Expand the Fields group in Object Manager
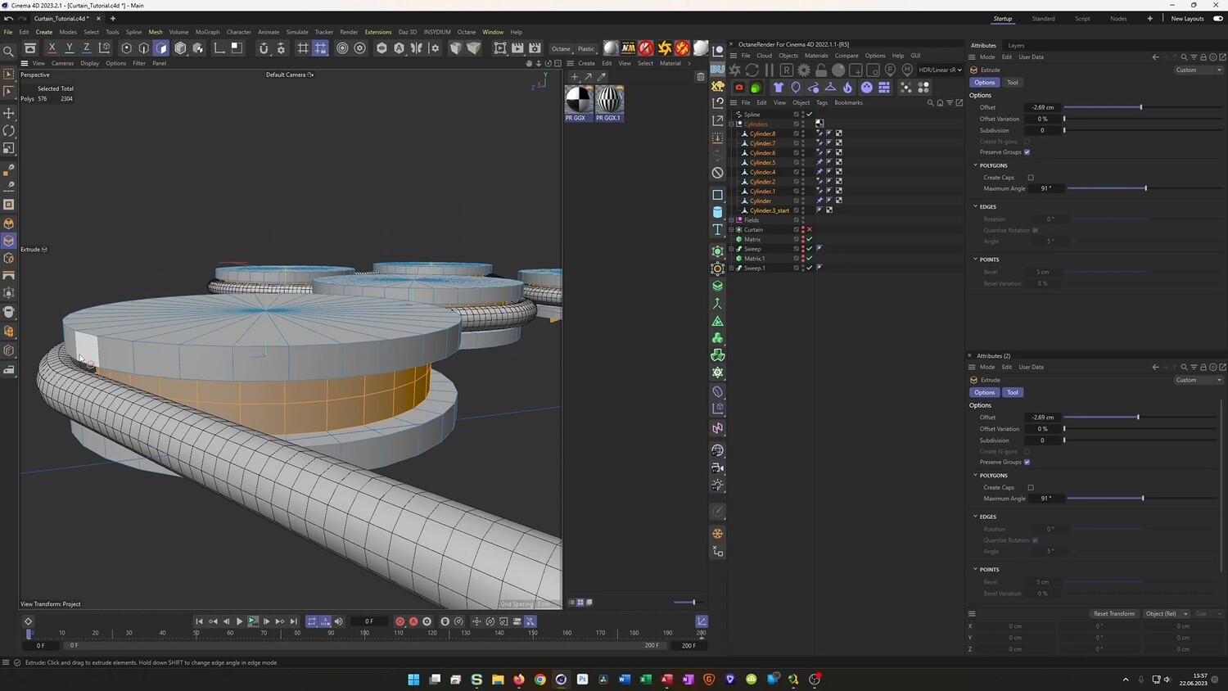 coord(732,220)
